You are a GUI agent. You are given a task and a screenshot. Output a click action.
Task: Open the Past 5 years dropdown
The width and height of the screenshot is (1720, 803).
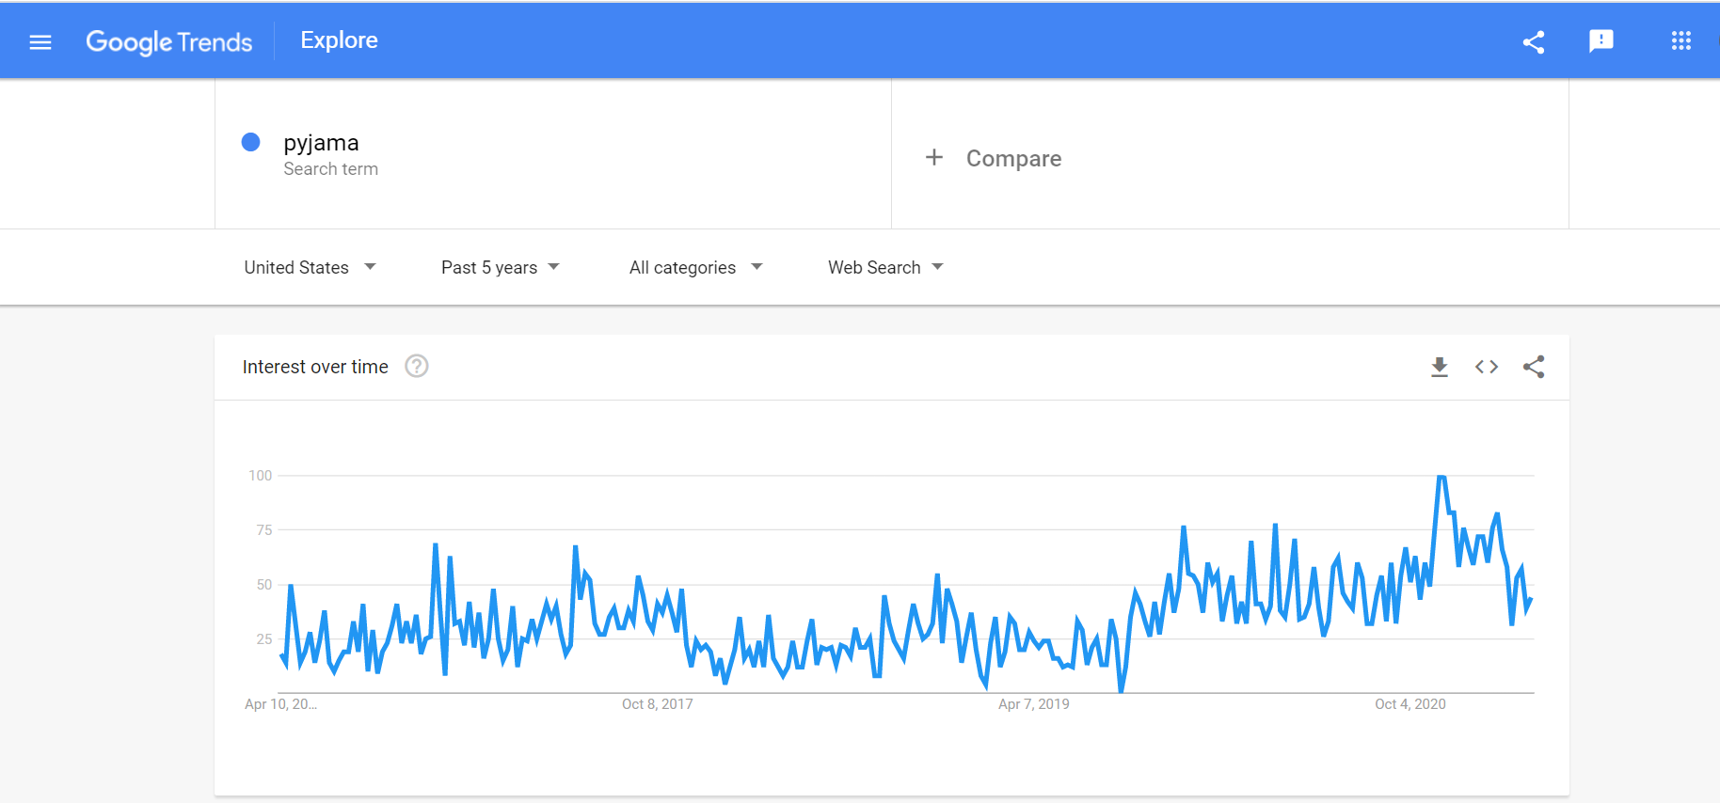pyautogui.click(x=500, y=268)
